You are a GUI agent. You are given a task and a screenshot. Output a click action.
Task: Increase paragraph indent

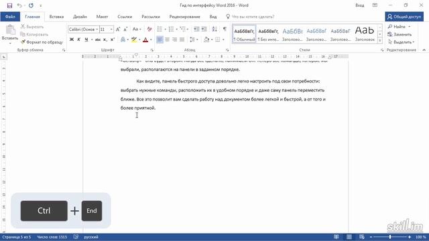pos(204,29)
